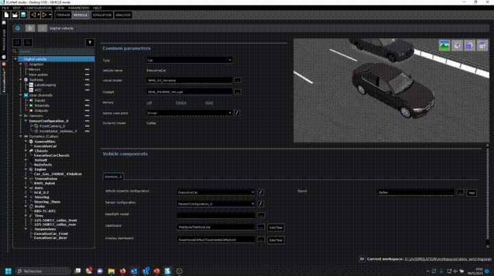Open options dots for Mirrors row

(87, 69)
